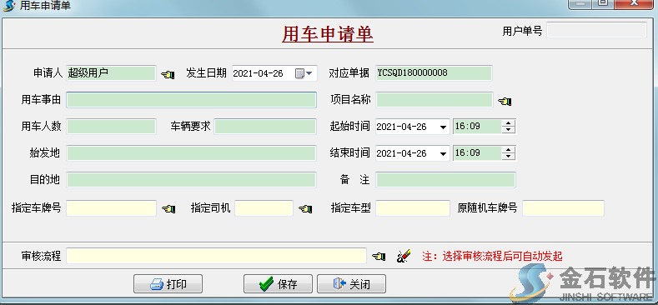Screen dimensions: 658x305
Task: Click the 原随机车牌号 input field
Action: pyautogui.click(x=563, y=208)
